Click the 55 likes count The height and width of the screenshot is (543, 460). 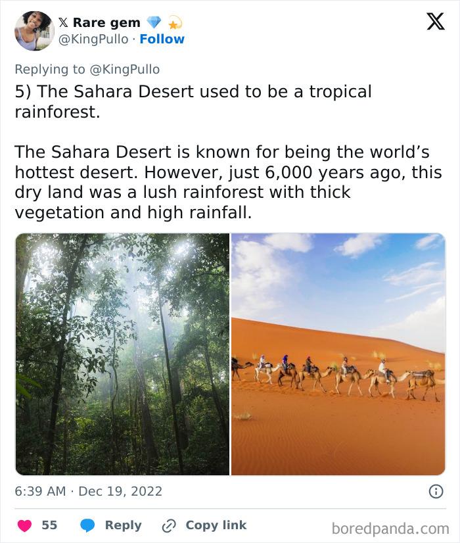pyautogui.click(x=49, y=525)
